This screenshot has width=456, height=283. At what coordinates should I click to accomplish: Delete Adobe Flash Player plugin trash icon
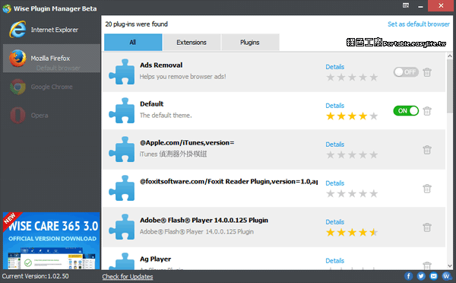click(x=427, y=227)
